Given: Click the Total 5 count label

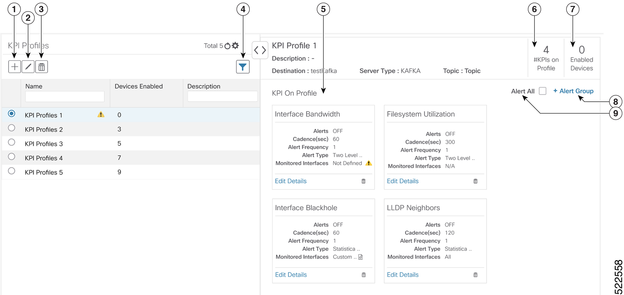Looking at the screenshot, I should pyautogui.click(x=213, y=46).
